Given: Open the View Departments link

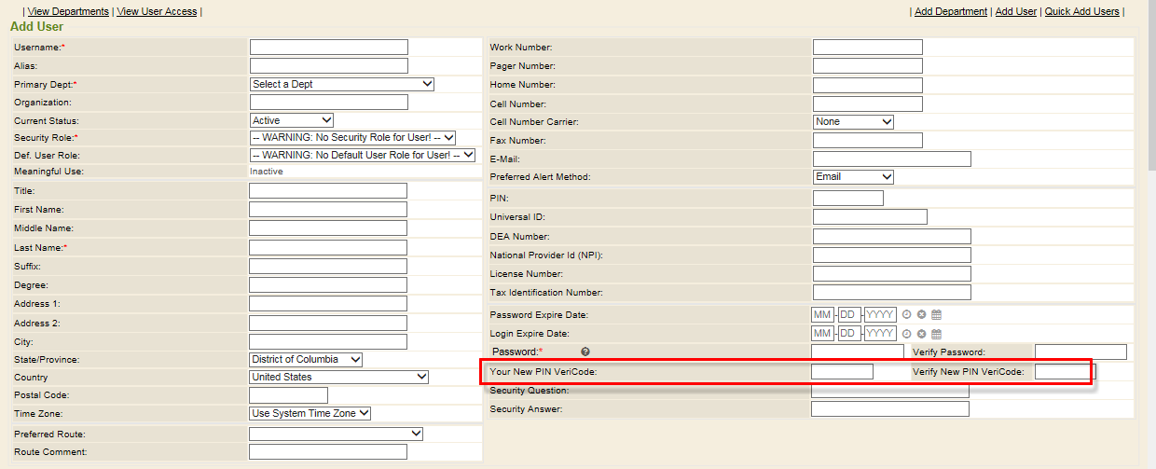Looking at the screenshot, I should (68, 11).
